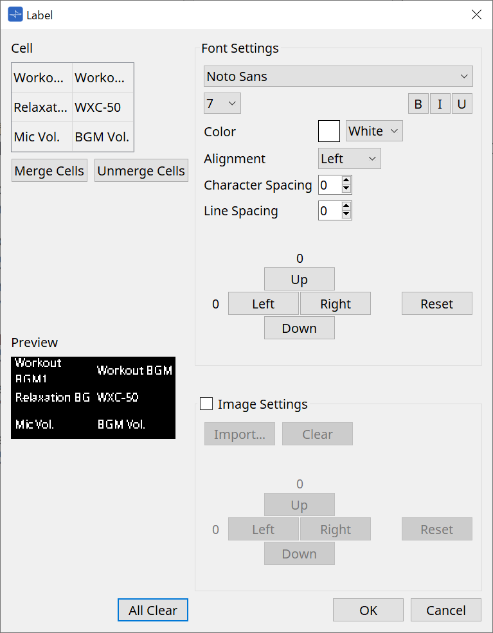Enable the Image Settings checkbox
Viewport: 493px width, 633px height.
206,404
